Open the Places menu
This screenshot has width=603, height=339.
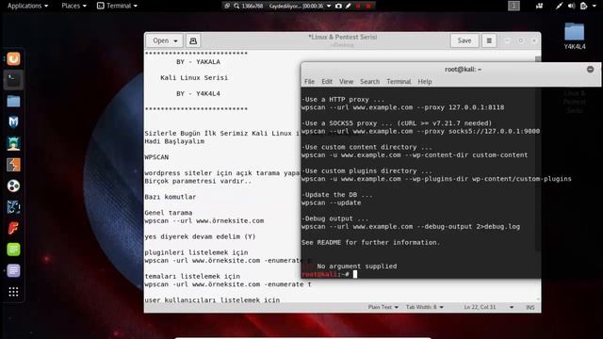pos(73,6)
